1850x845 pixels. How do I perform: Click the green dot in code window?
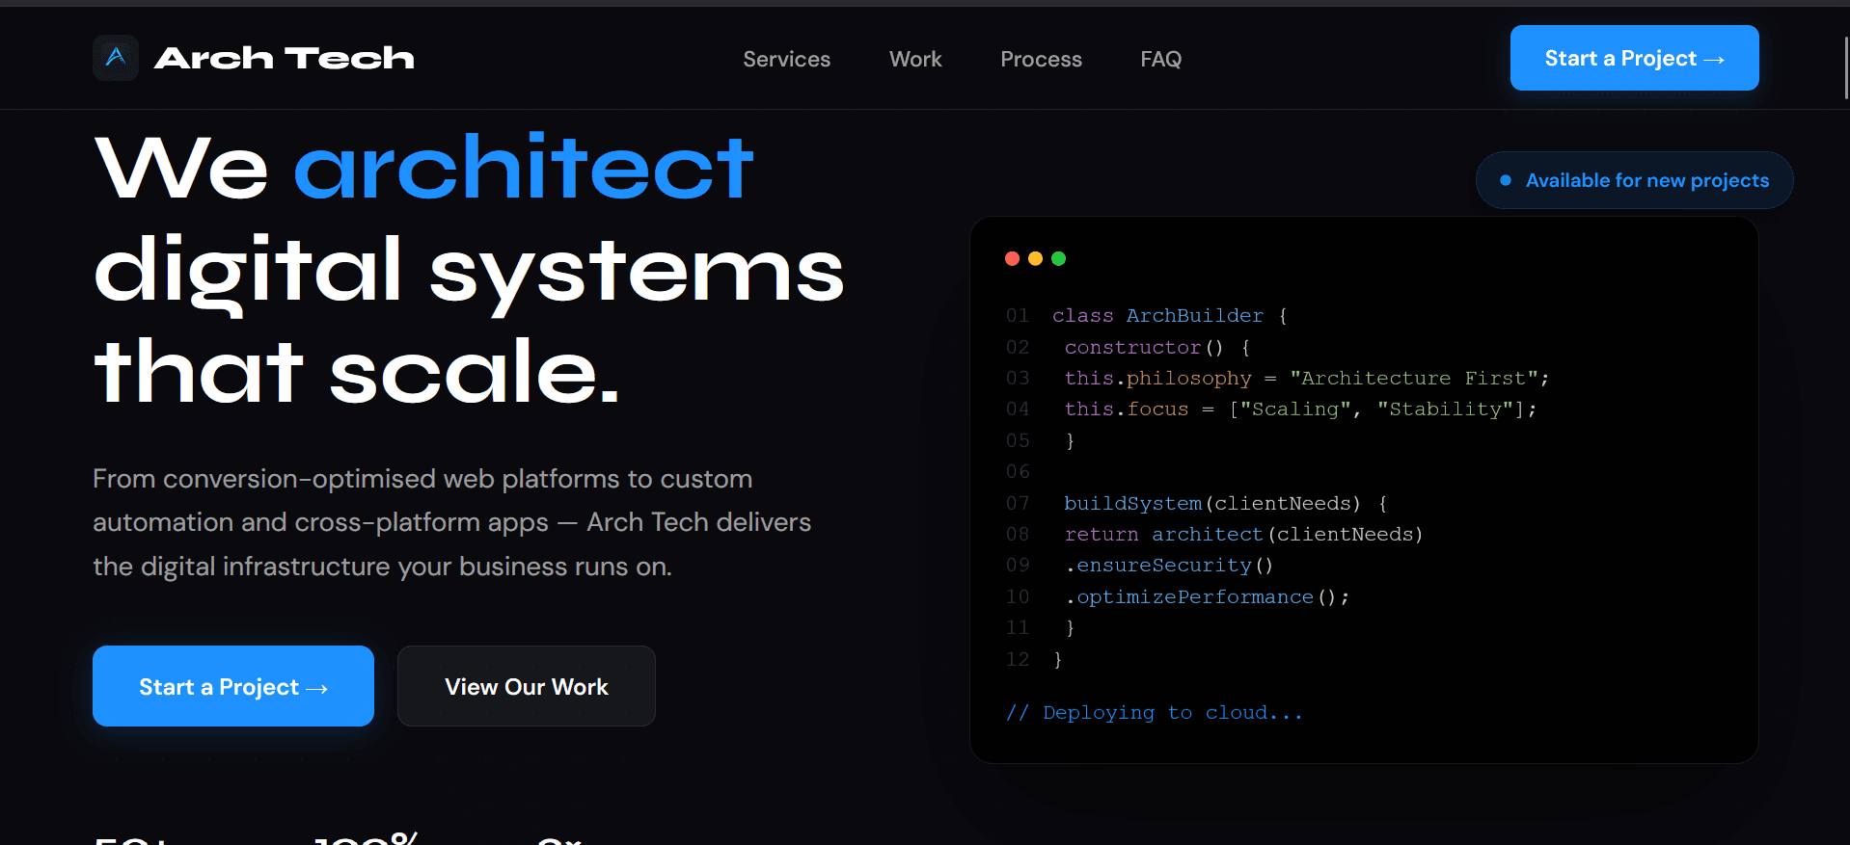click(1058, 258)
